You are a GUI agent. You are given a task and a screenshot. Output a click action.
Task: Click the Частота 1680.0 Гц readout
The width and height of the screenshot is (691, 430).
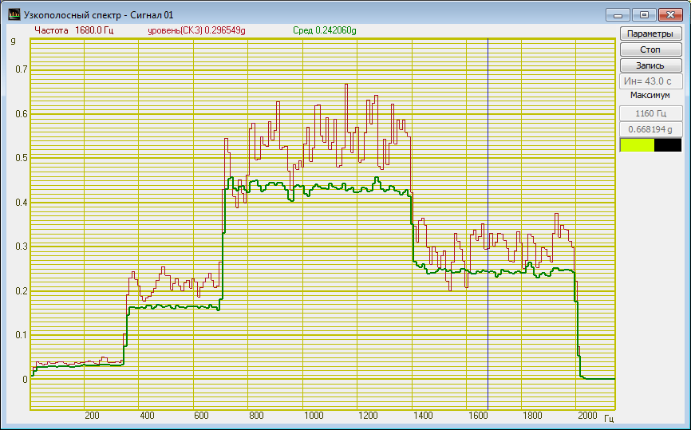coord(73,30)
